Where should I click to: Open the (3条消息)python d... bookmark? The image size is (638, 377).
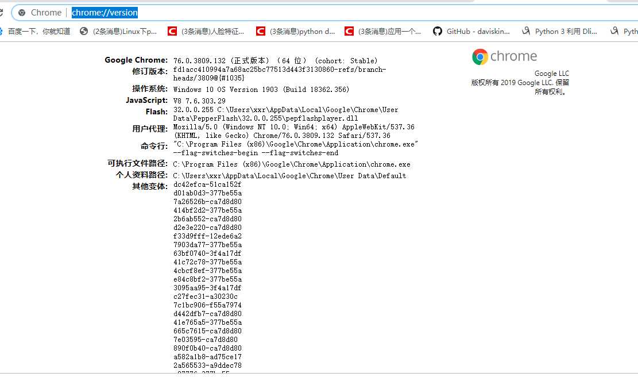pos(295,32)
